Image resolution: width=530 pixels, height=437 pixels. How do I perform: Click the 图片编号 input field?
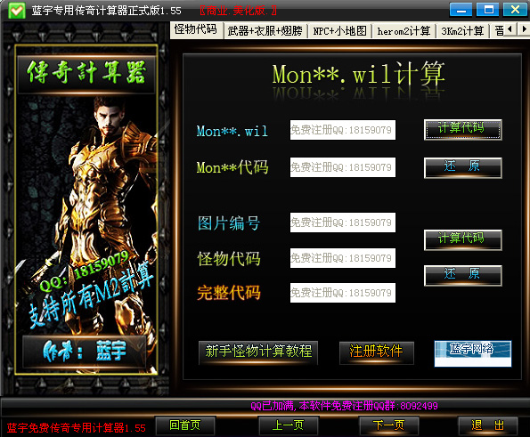tap(342, 223)
